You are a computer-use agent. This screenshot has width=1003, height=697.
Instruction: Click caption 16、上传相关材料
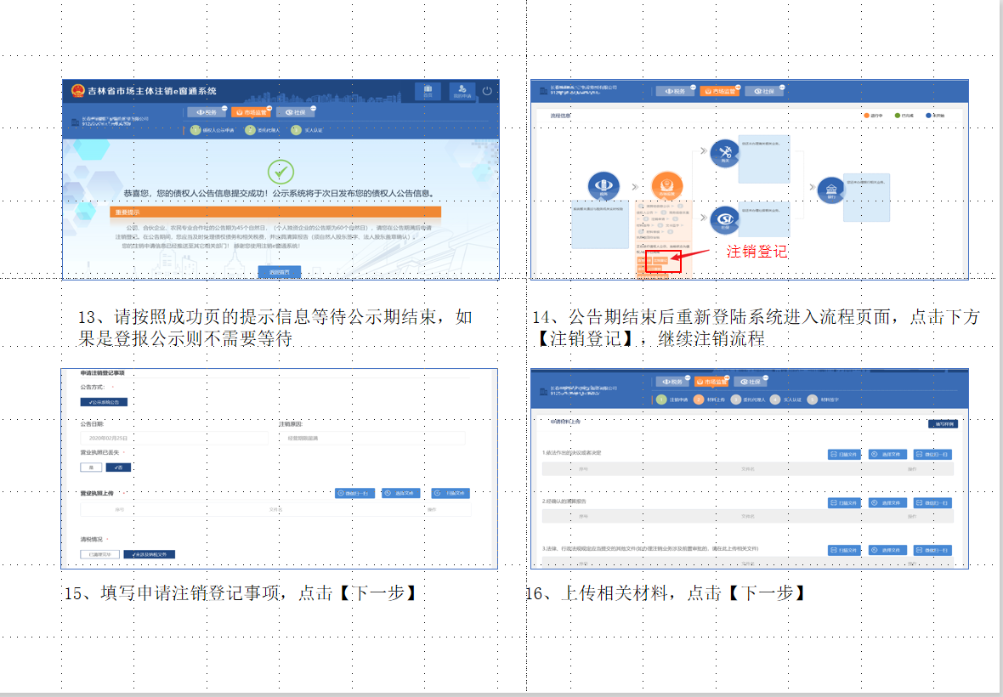click(x=666, y=593)
